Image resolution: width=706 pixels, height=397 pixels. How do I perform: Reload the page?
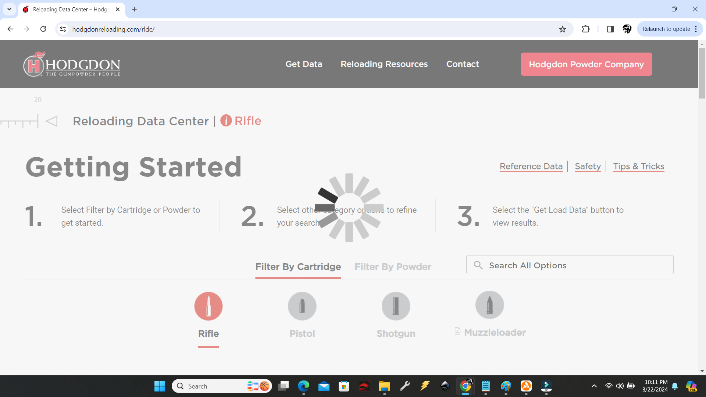click(43, 29)
